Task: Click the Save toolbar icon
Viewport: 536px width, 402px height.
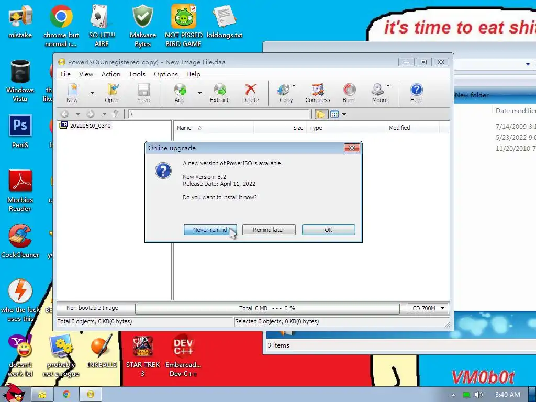Action: (143, 93)
